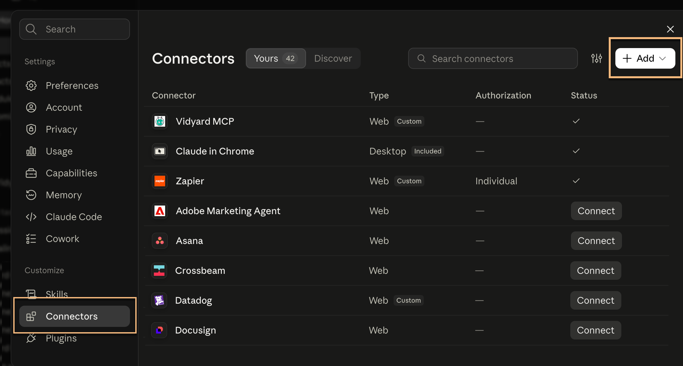The height and width of the screenshot is (366, 683).
Task: Click the Claude in Chrome row name
Action: click(x=215, y=151)
